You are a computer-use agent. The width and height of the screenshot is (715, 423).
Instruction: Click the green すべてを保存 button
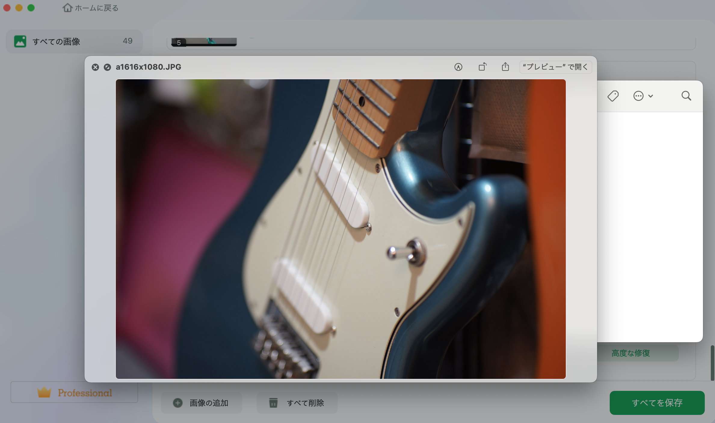(x=657, y=403)
